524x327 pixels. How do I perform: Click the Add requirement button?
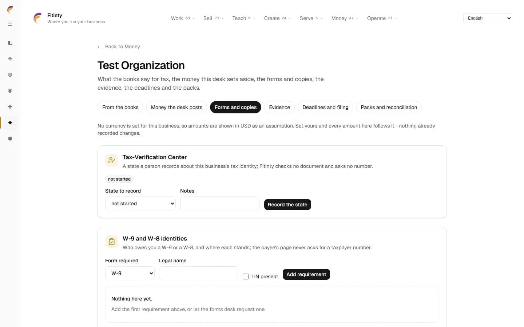coord(306,274)
